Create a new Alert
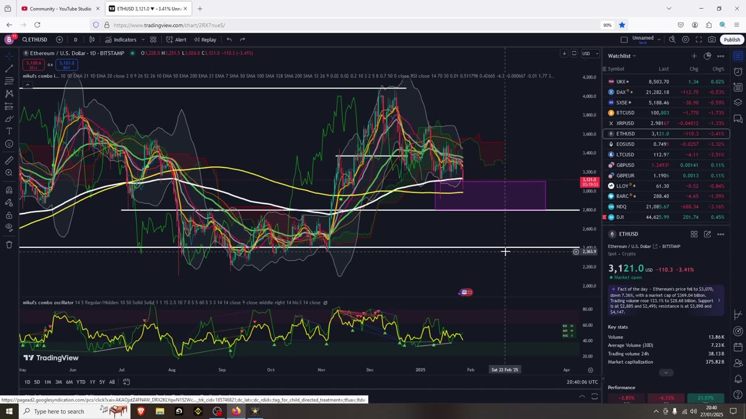Viewport: 746px width, 419px height. [176, 40]
